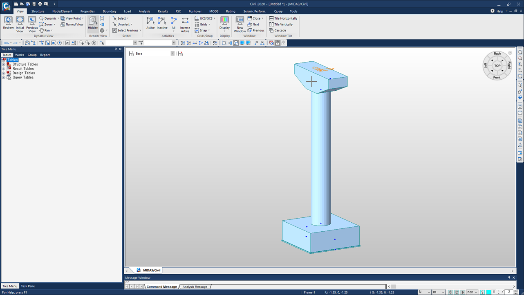Toggle the Hidden render view
This screenshot has width=524, height=295.
click(x=93, y=23)
